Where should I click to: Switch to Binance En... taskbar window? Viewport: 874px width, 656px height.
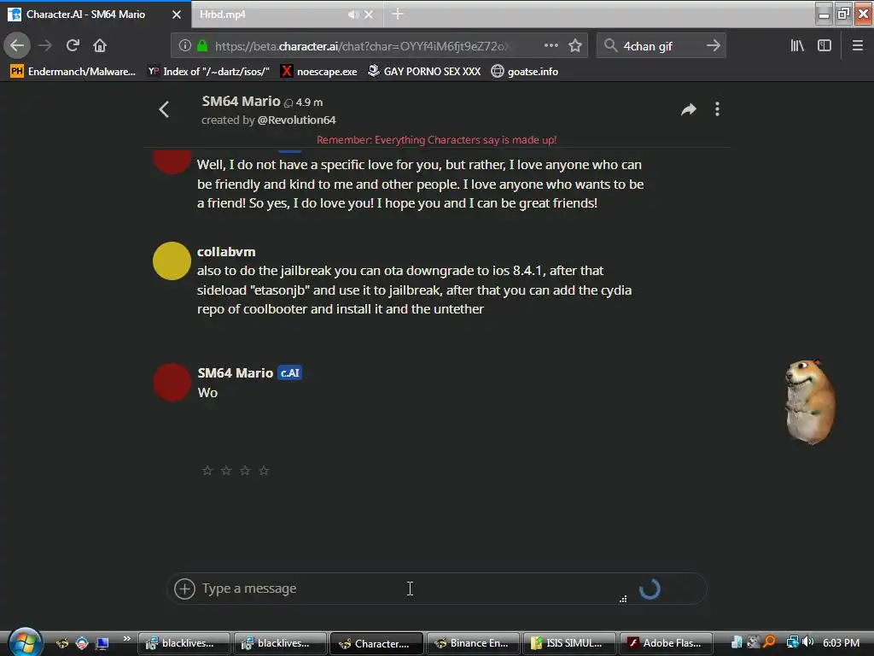[473, 643]
